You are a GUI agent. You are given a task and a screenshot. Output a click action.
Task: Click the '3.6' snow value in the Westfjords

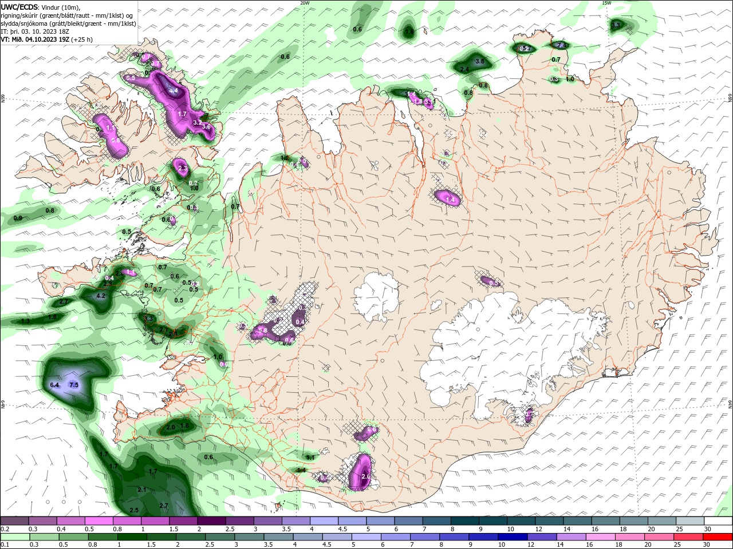206,126
